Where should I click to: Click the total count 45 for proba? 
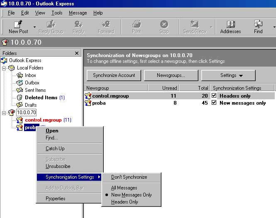[205, 103]
